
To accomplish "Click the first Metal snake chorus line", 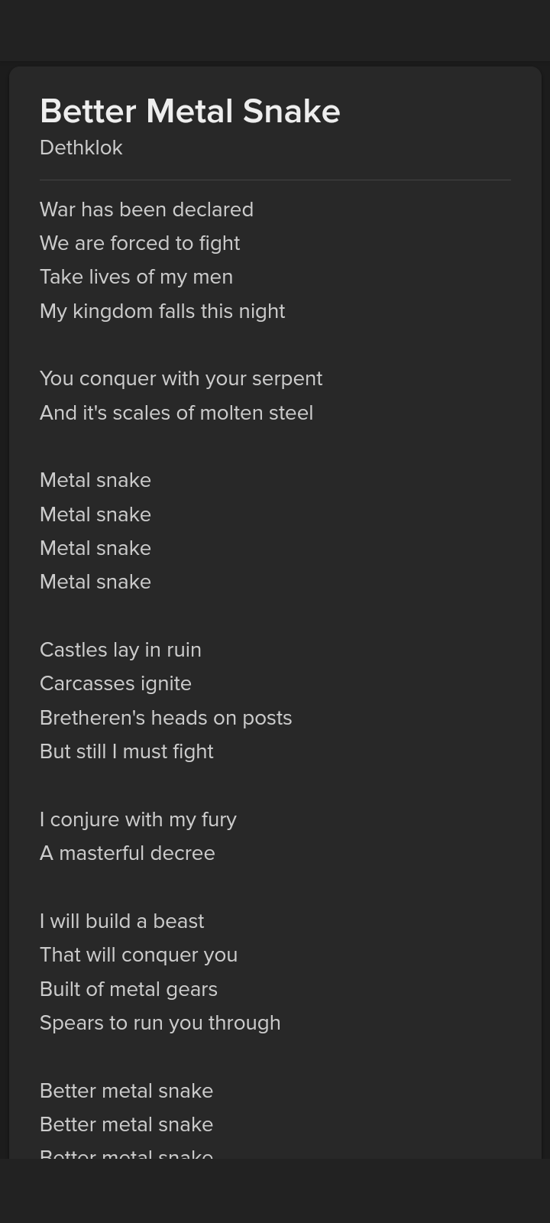I will click(95, 480).
